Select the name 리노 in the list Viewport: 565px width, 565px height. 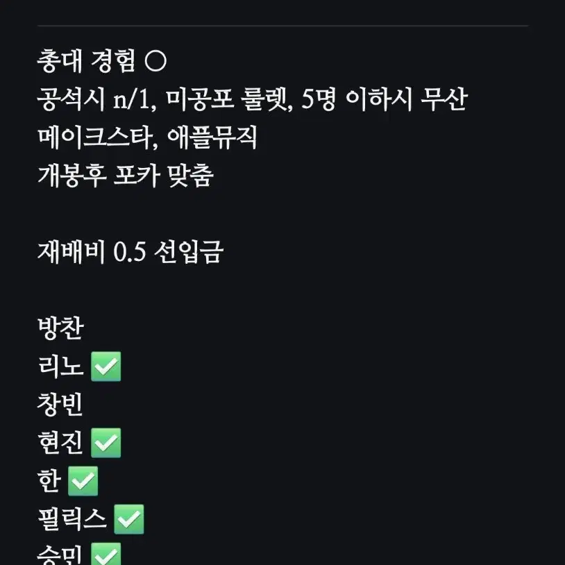[60, 366]
